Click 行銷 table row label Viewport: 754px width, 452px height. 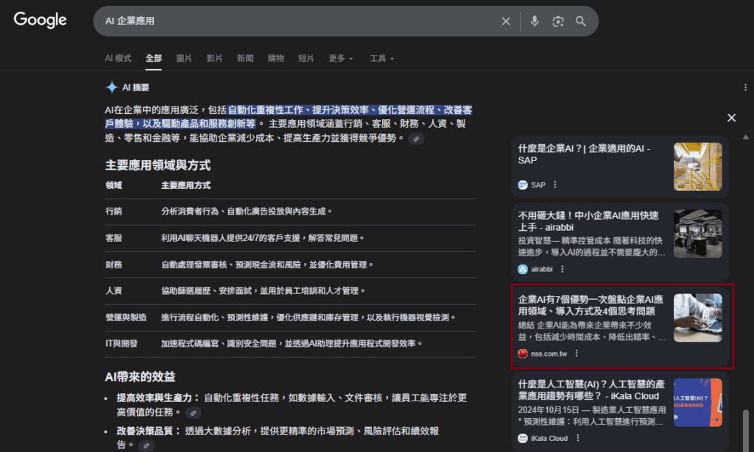coord(113,211)
